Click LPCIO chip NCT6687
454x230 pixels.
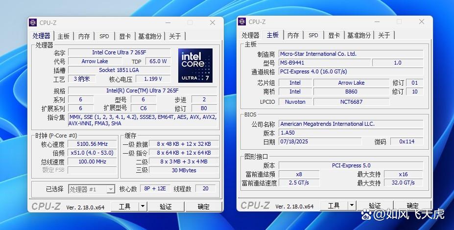[351, 102]
